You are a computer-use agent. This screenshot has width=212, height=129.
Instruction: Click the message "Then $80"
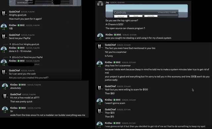[x=110, y=93]
